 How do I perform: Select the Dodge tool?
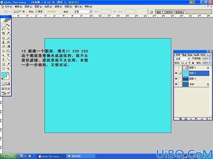coord(8,51)
